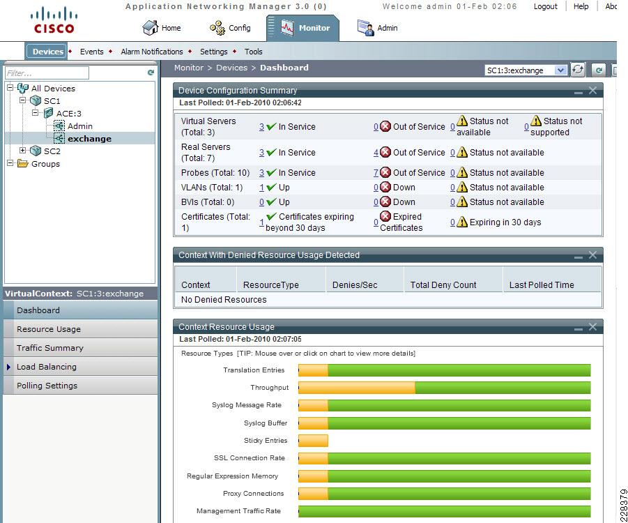Screen dimensions: 628x523
Task: Open the Admin tab
Action: [x=377, y=28]
